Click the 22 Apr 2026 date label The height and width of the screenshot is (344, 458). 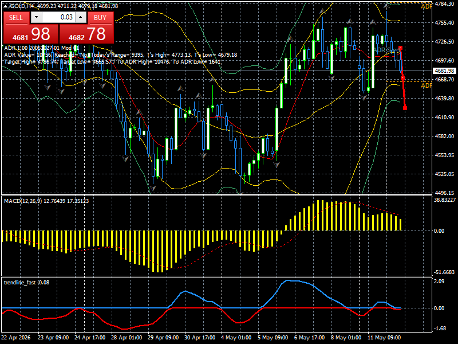point(16,337)
